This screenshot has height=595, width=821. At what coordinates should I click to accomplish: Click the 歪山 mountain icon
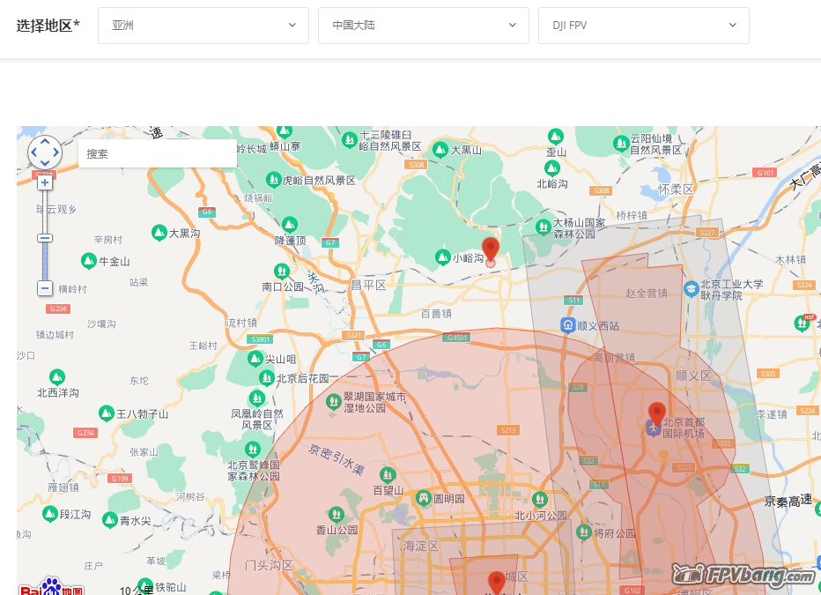click(x=556, y=136)
